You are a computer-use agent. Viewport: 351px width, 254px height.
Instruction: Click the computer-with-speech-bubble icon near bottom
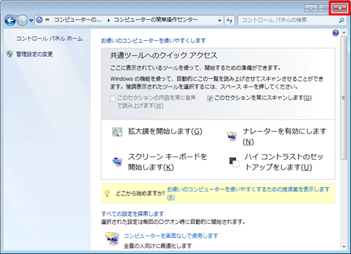112,239
